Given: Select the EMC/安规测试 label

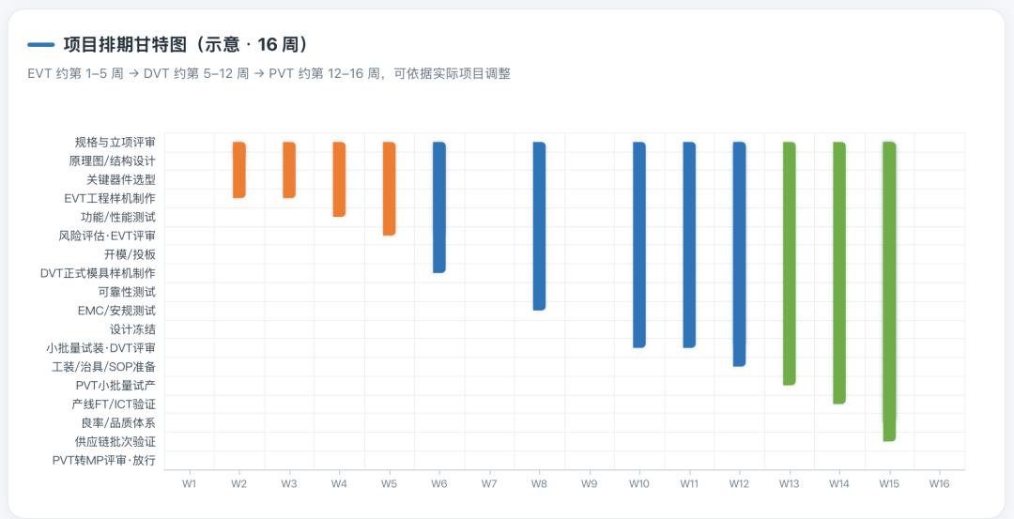Looking at the screenshot, I should point(116,311).
